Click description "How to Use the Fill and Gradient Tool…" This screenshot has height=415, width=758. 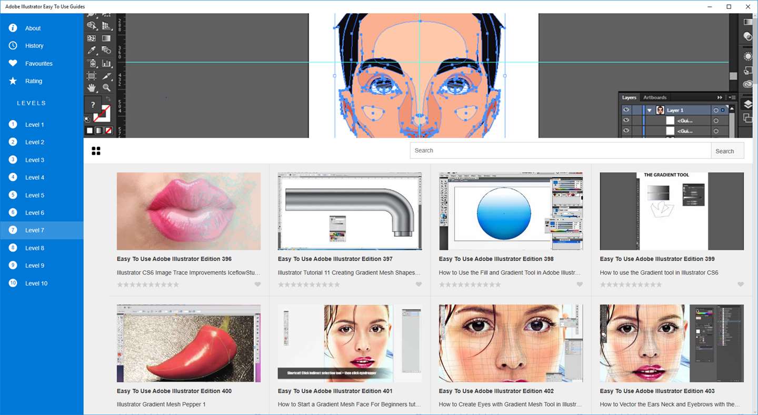(x=510, y=272)
